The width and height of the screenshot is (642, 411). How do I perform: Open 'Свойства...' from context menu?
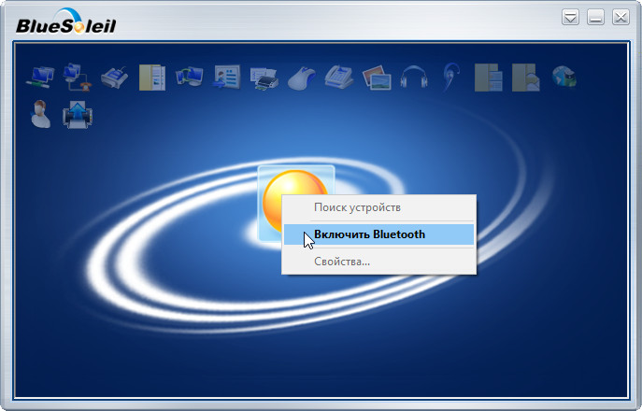coord(378,262)
